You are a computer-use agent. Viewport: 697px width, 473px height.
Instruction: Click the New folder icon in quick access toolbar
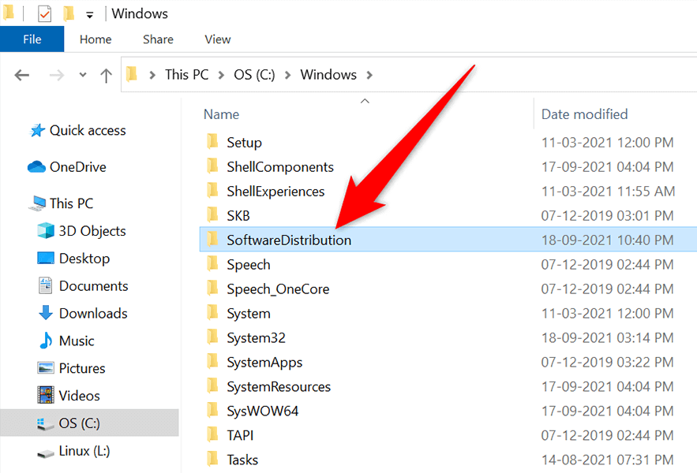tap(69, 13)
